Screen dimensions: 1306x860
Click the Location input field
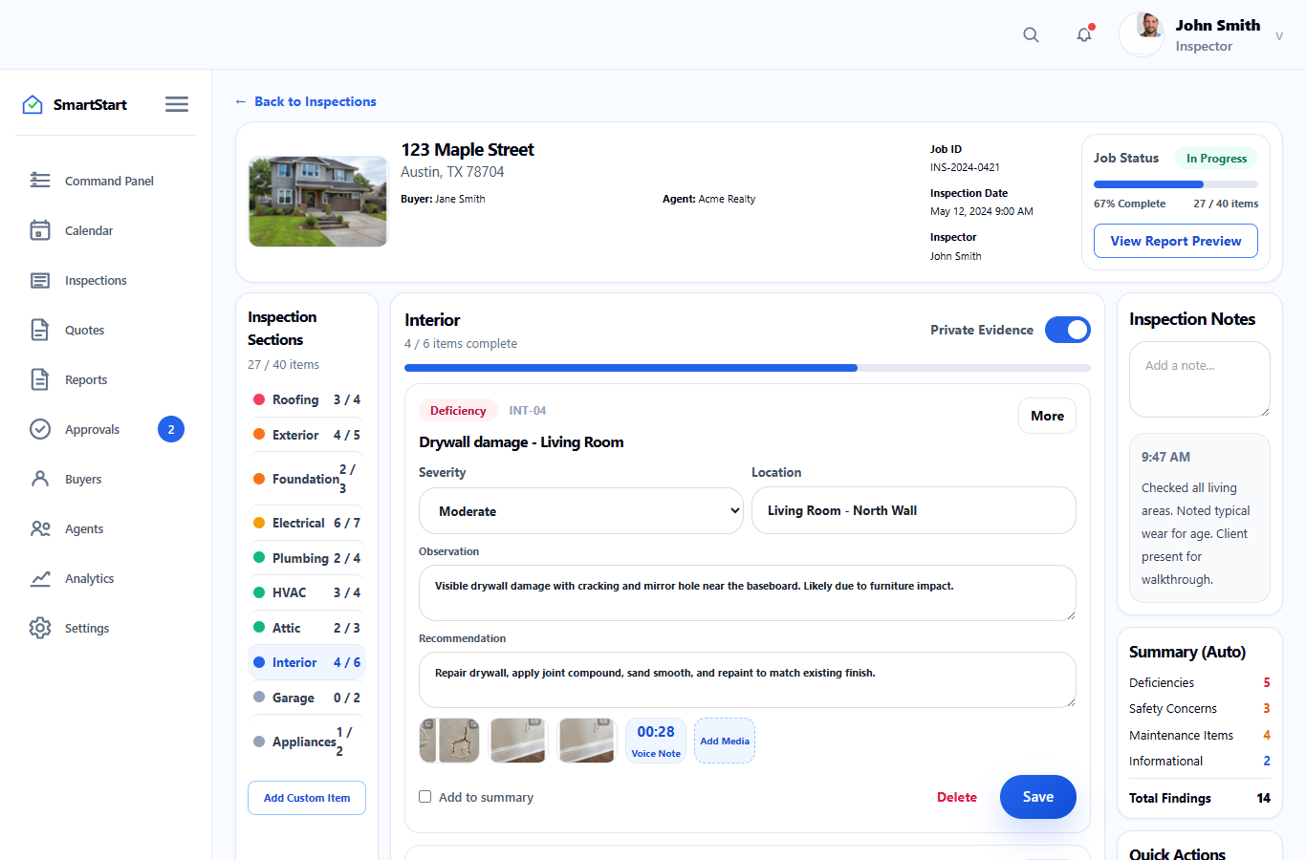coord(914,510)
